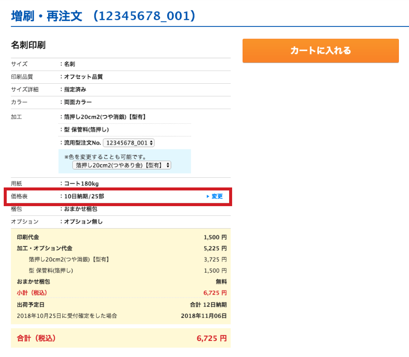Viewport: 409px width, 357px height.
Task: Click the 合計 12日納期 text
Action: click(208, 305)
